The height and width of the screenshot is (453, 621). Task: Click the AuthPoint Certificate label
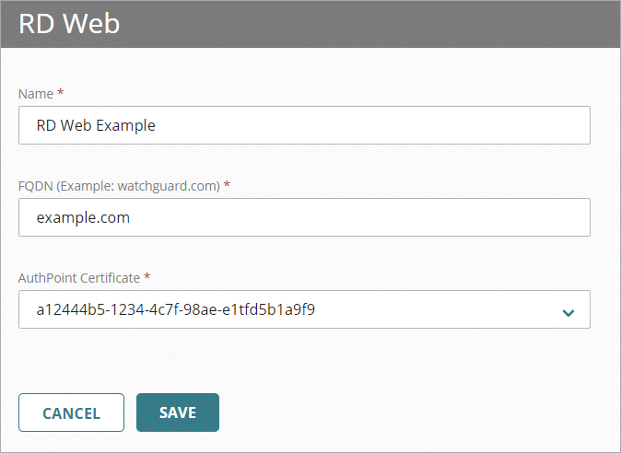point(81,277)
